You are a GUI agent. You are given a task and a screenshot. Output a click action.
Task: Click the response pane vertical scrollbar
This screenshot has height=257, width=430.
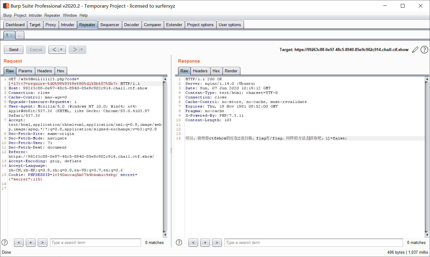(427, 156)
